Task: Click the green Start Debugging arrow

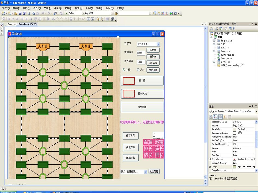Action: [x=66, y=13]
